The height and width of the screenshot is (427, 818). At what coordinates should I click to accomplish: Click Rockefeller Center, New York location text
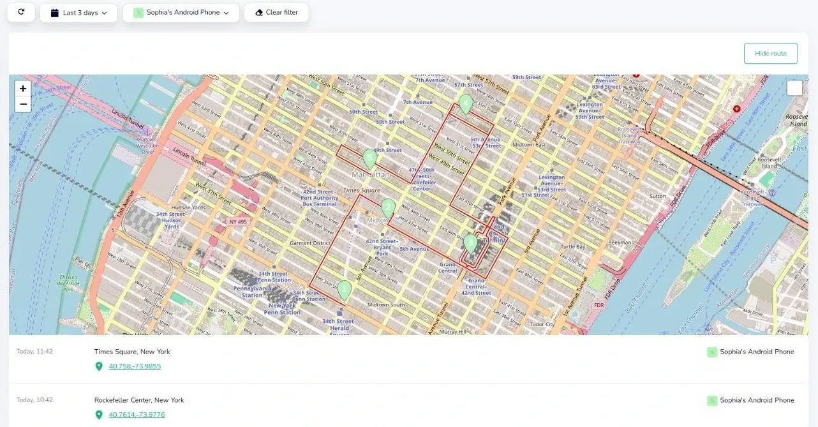[x=139, y=400]
